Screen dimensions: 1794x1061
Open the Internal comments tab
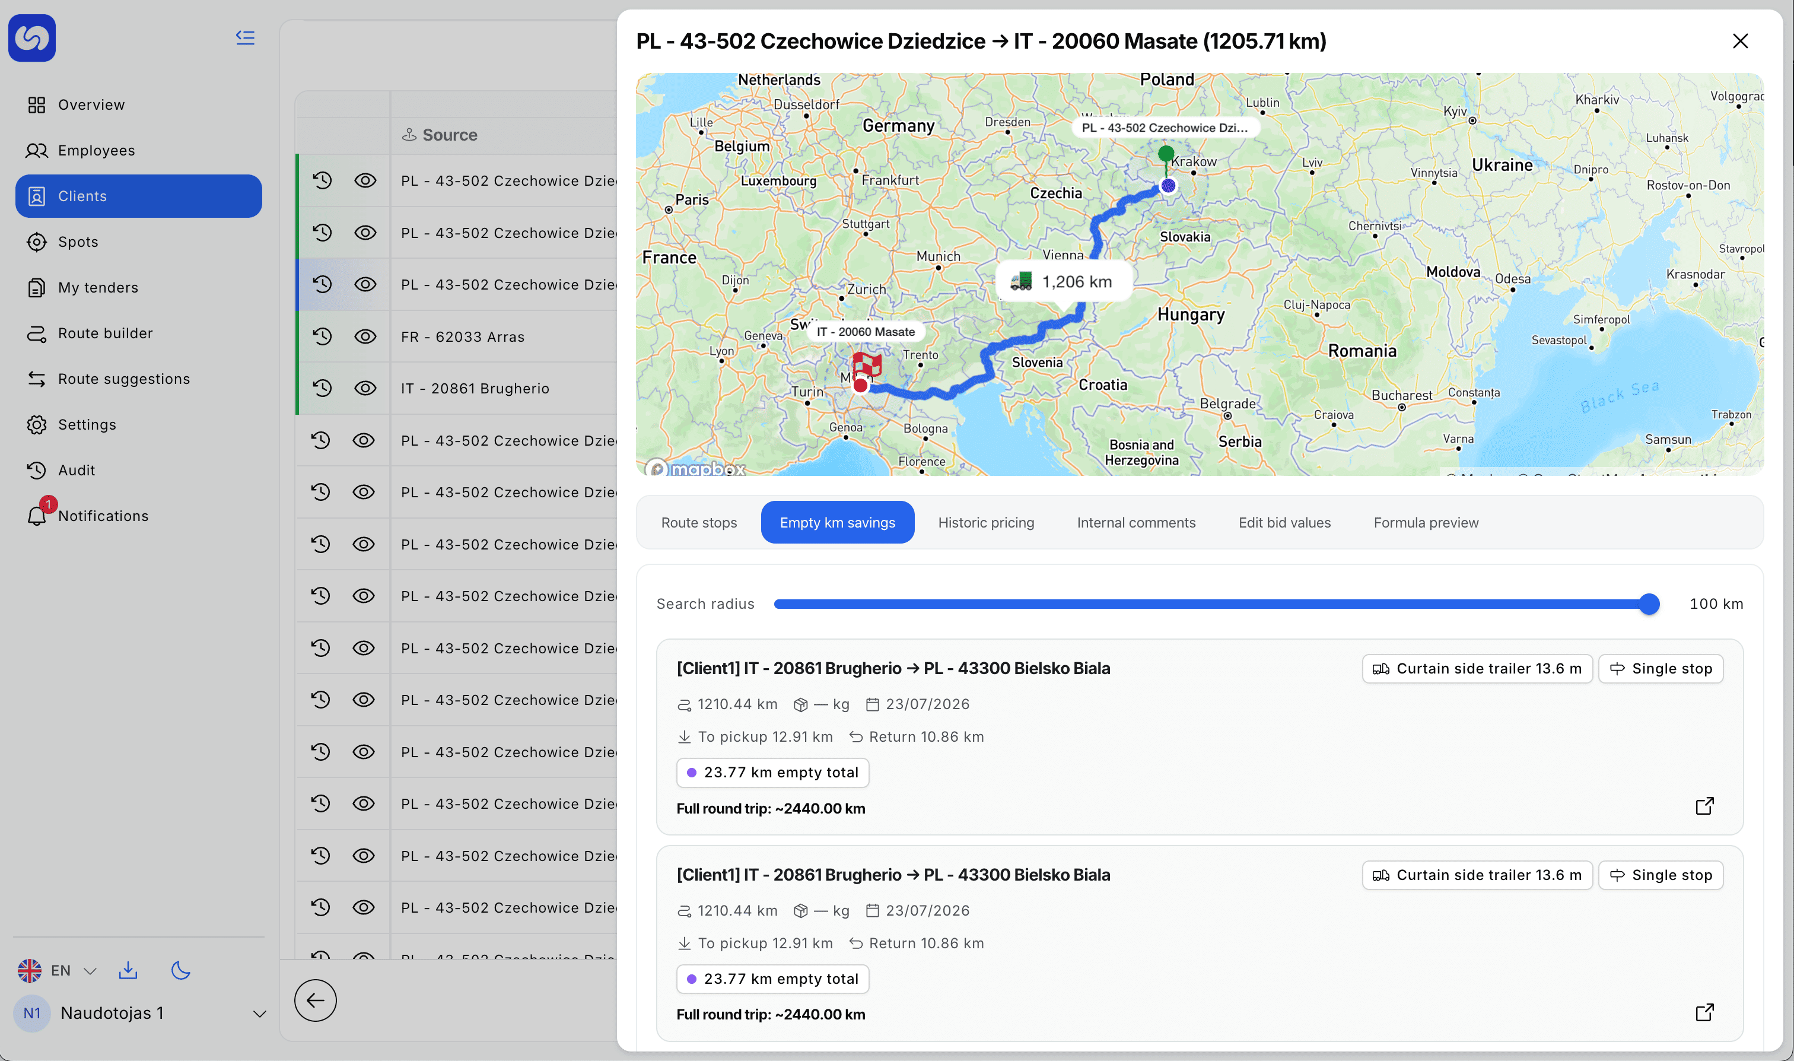1135,523
